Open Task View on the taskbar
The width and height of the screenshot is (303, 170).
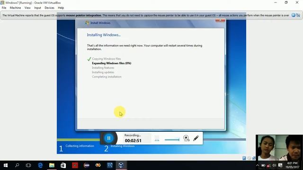pos(28,165)
